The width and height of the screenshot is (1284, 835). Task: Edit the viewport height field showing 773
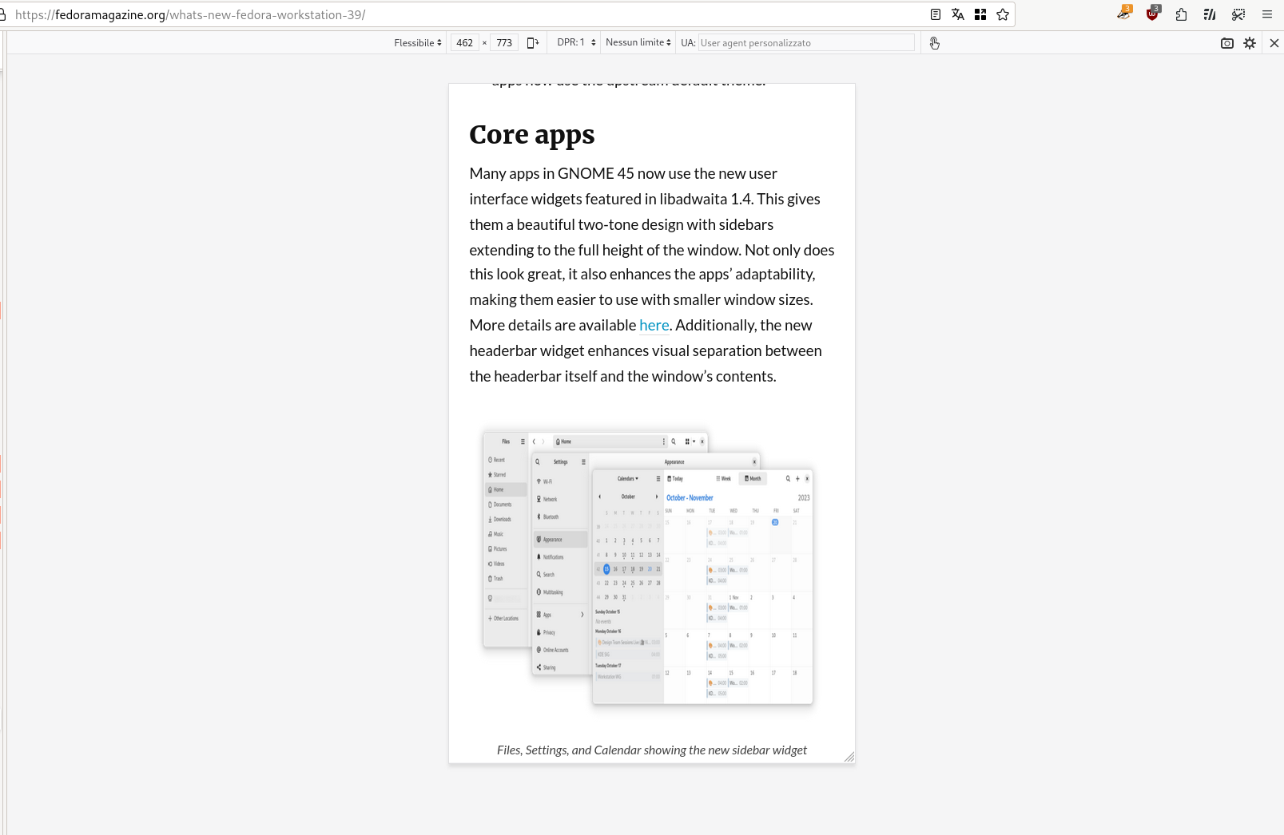coord(504,43)
